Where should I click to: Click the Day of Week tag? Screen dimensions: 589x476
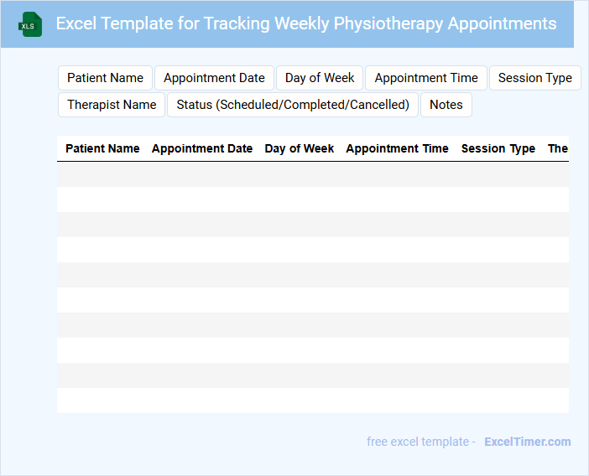[x=320, y=78]
